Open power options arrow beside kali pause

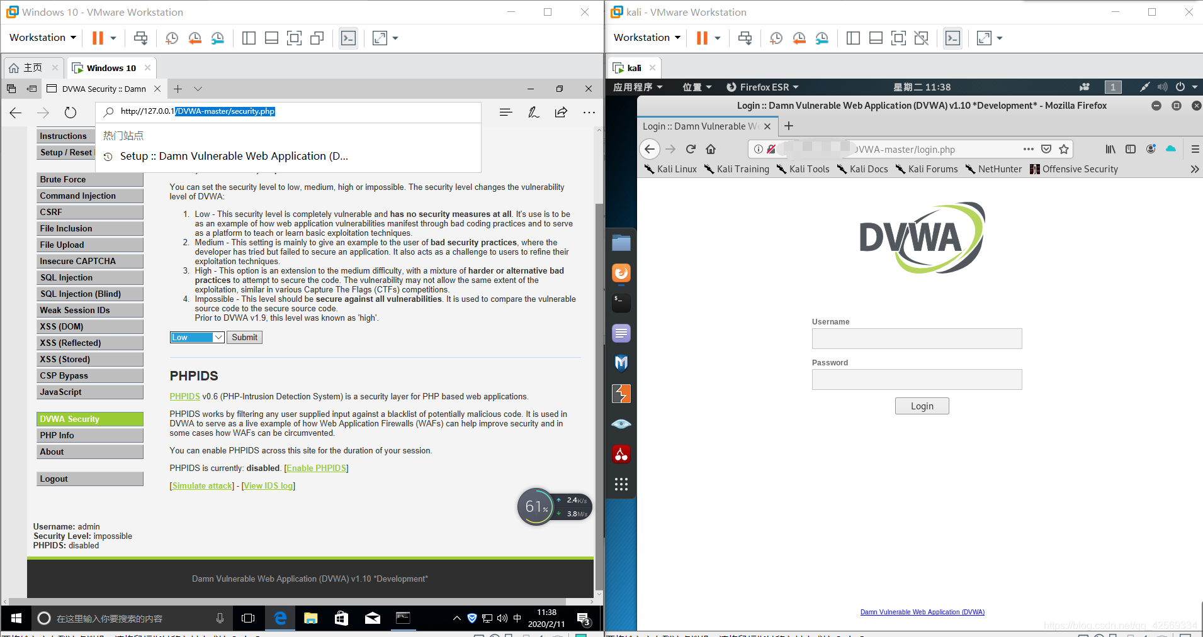pos(718,38)
